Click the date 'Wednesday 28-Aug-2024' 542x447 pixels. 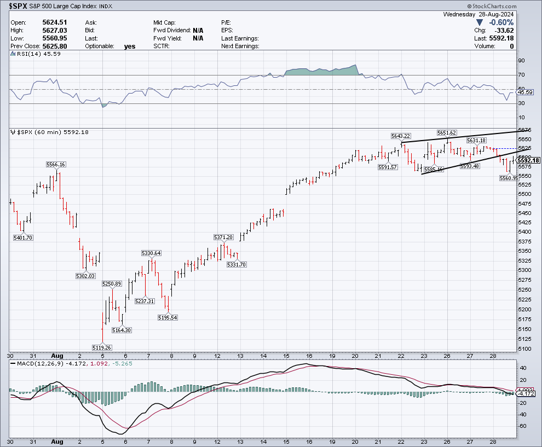coord(478,14)
